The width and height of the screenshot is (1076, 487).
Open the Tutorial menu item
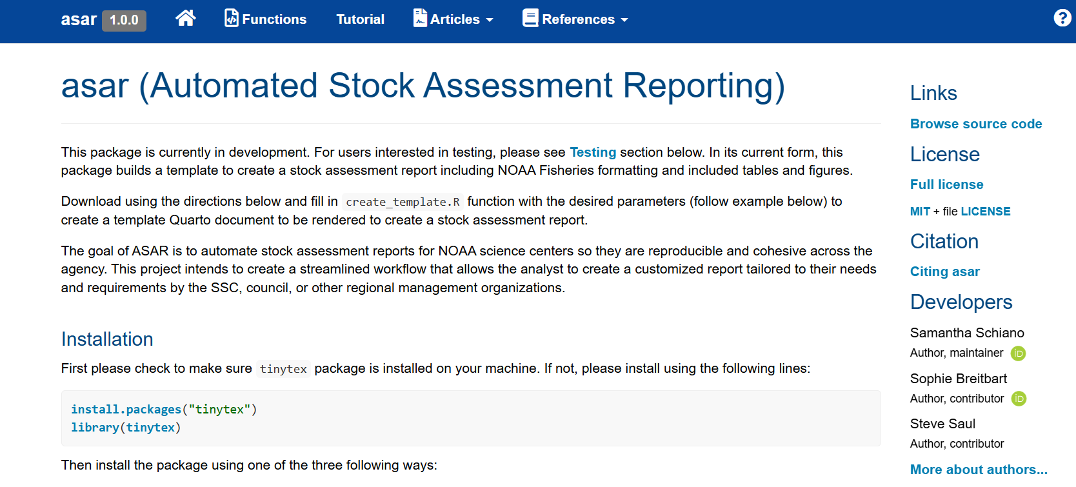coord(360,19)
